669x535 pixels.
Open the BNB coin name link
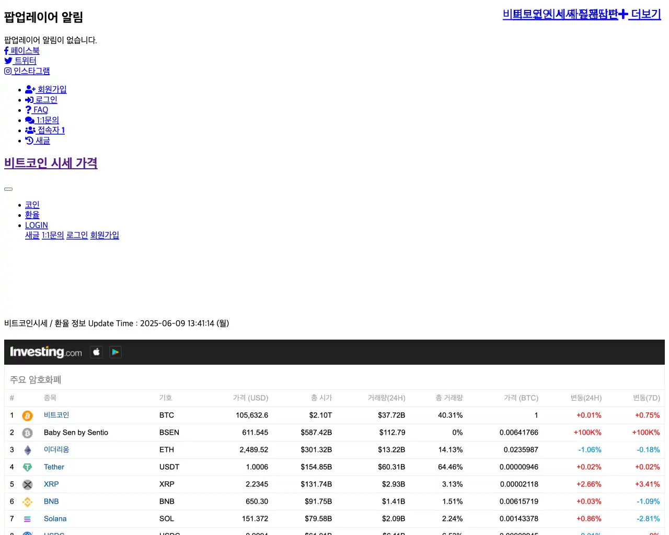pos(51,502)
